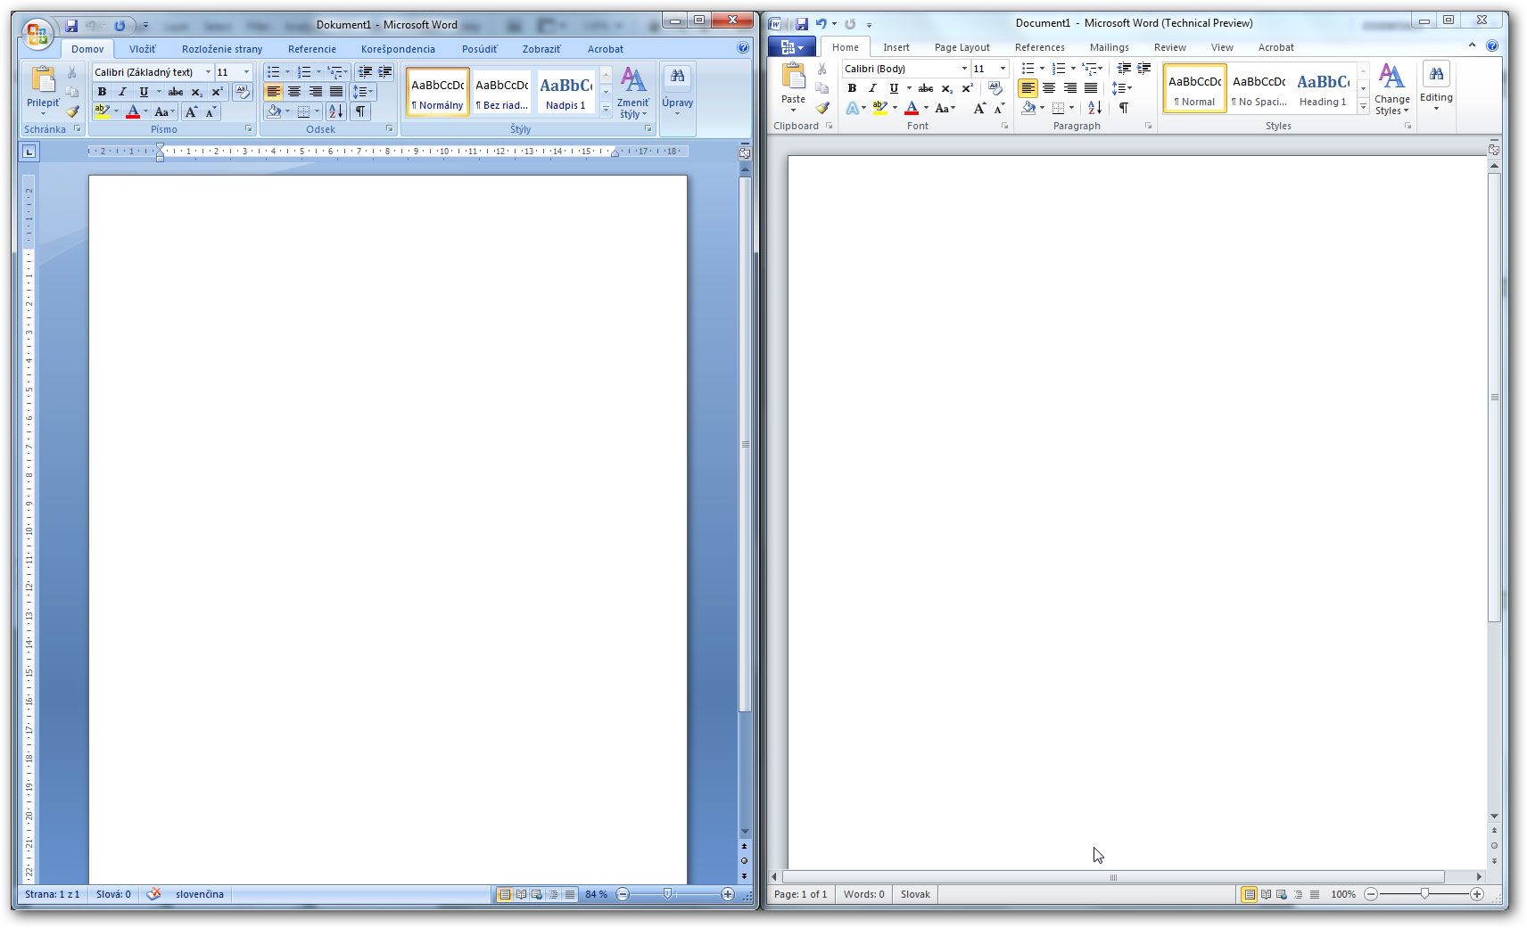Click Format Painter brush in right window
This screenshot has height=928, width=1527.
(x=822, y=108)
